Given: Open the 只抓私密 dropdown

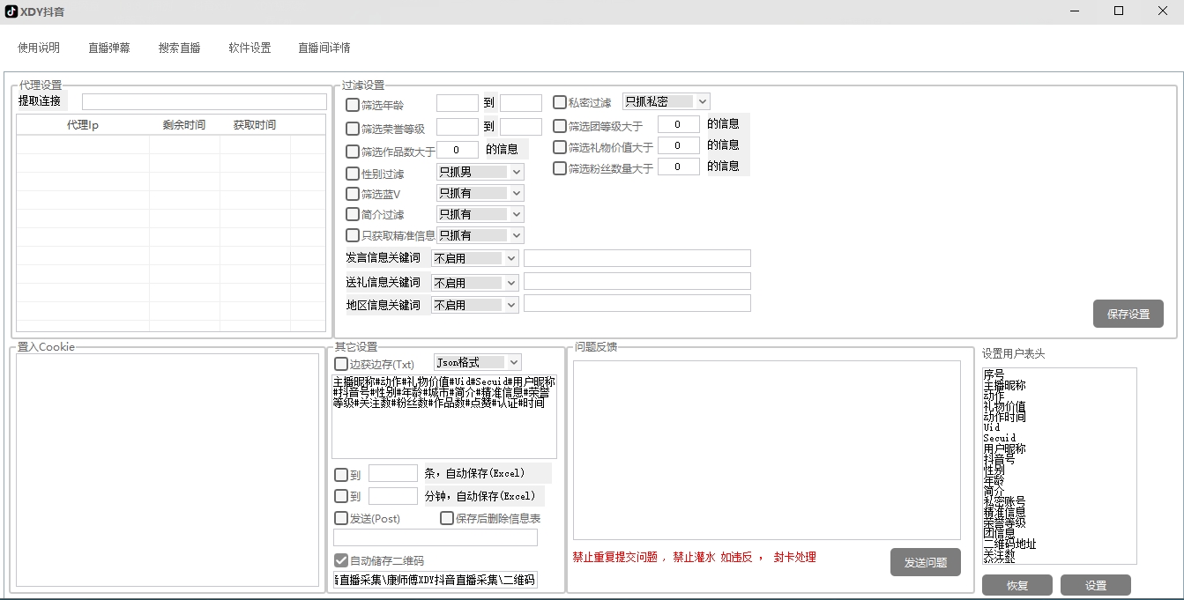Looking at the screenshot, I should [x=666, y=101].
